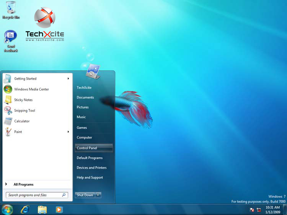Viewport: 287px width, 215px height.
Task: Open Games from the Start menu
Action: click(82, 128)
